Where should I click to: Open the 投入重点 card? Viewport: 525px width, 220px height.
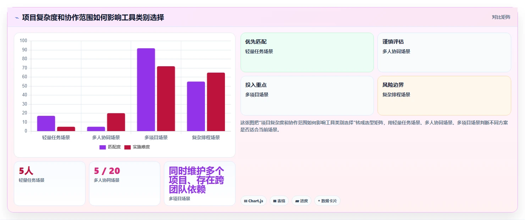307,96
